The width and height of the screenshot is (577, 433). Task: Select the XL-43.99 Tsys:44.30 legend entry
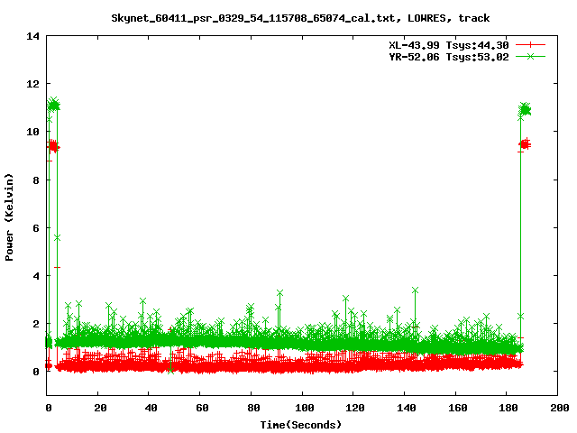pos(449,45)
